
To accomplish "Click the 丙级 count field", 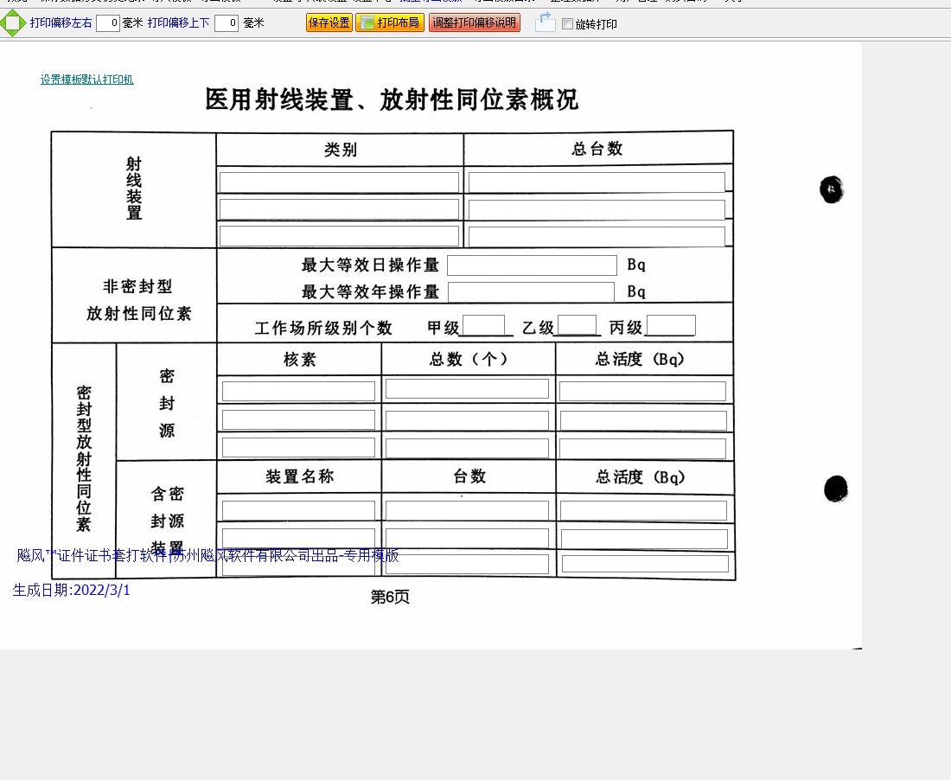I will pyautogui.click(x=671, y=326).
